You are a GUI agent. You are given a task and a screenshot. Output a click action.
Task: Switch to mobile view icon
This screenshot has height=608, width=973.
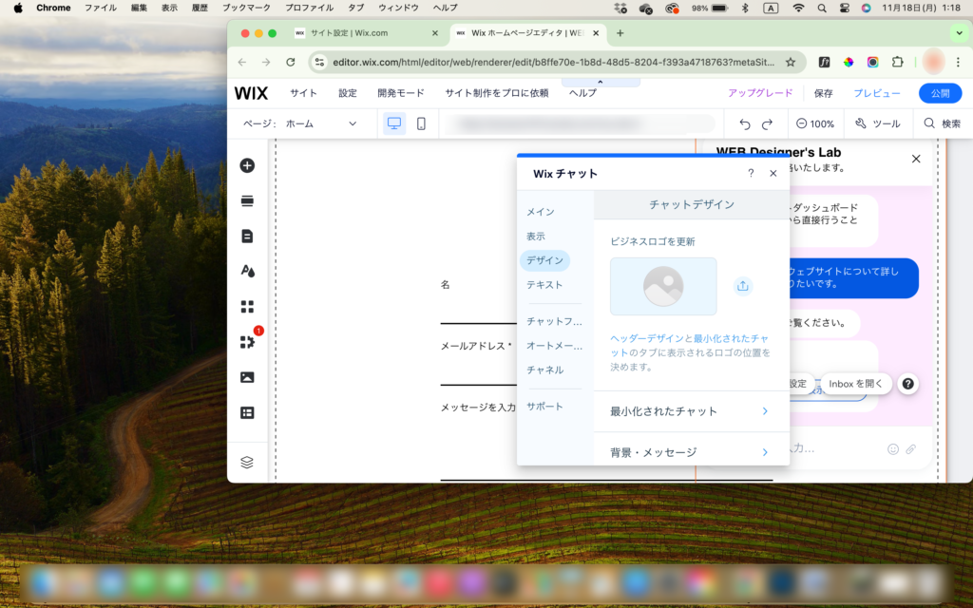(x=421, y=123)
